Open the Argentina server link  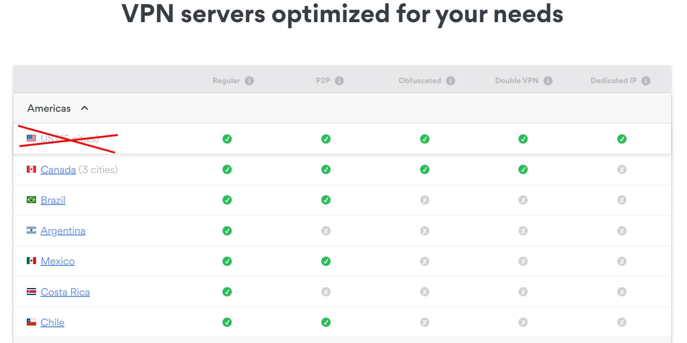click(x=63, y=231)
